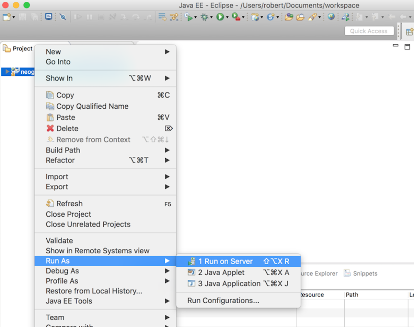This screenshot has height=327, width=414.
Task: Choose Close Project
Action: tap(105, 214)
